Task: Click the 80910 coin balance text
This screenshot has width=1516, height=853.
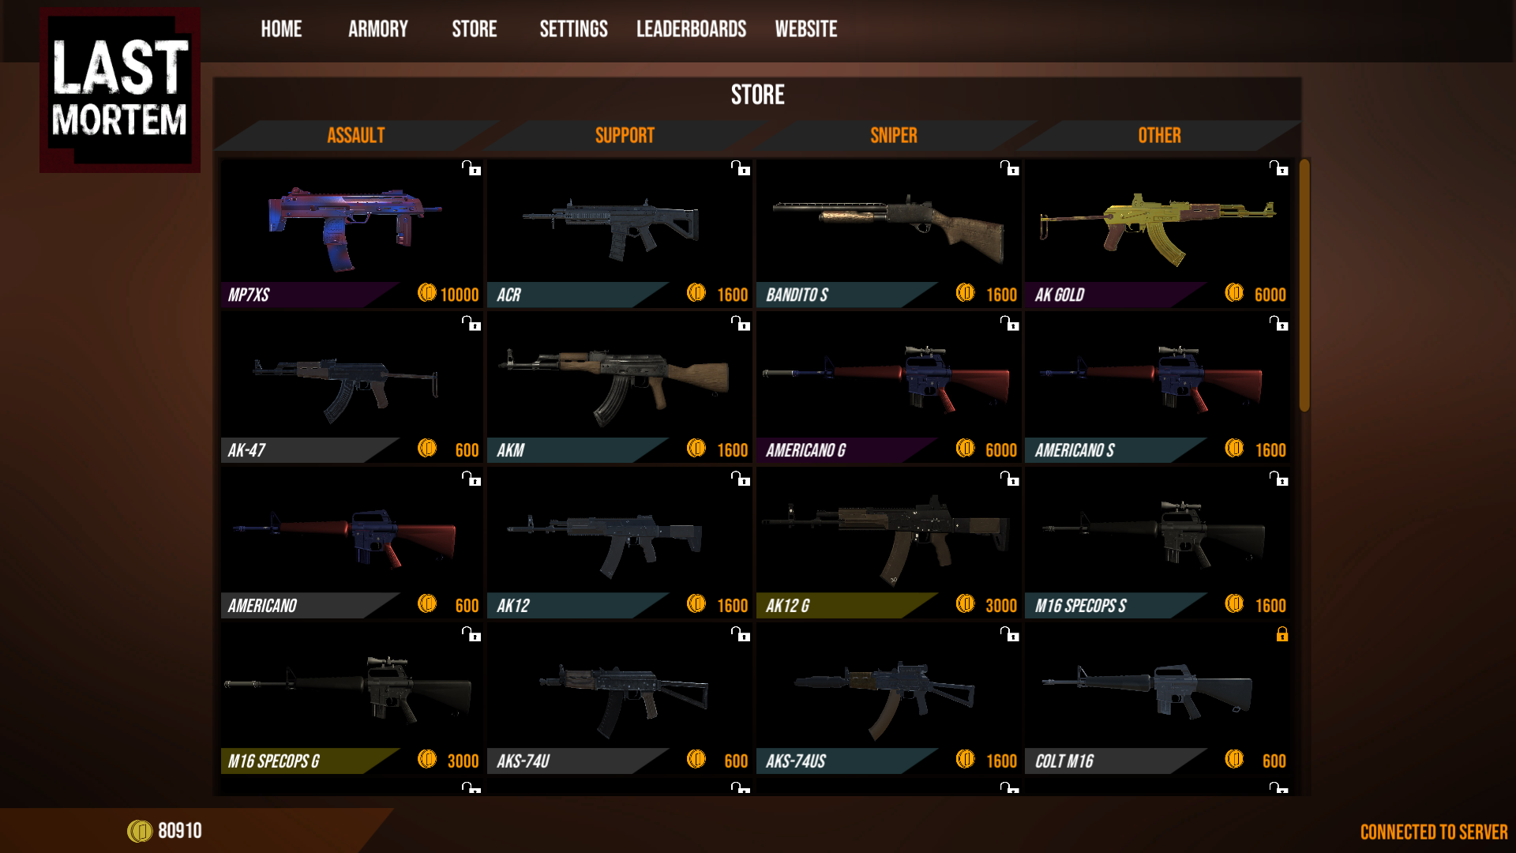Action: click(180, 831)
